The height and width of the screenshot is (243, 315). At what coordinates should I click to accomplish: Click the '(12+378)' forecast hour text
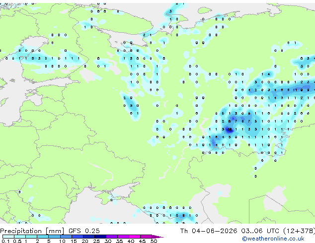(299, 231)
